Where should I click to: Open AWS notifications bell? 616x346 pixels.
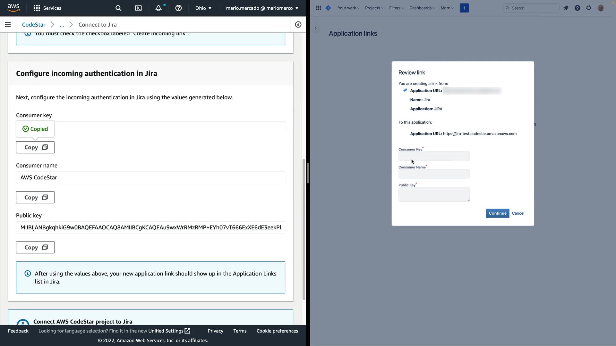pyautogui.click(x=158, y=8)
